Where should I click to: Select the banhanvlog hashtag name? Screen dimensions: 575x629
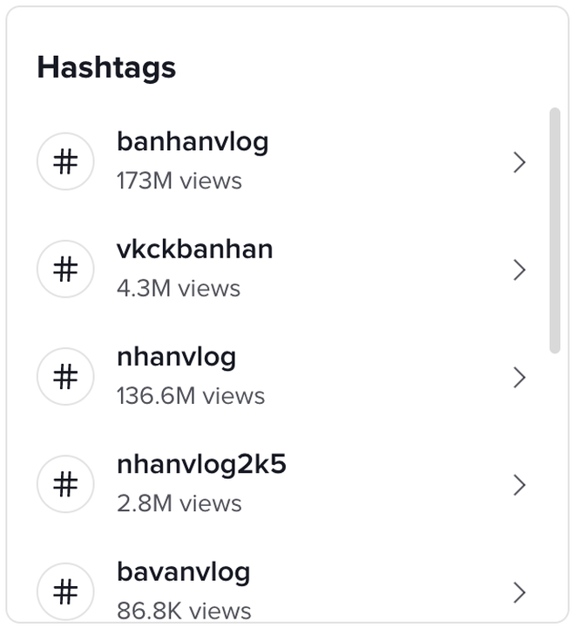point(193,143)
